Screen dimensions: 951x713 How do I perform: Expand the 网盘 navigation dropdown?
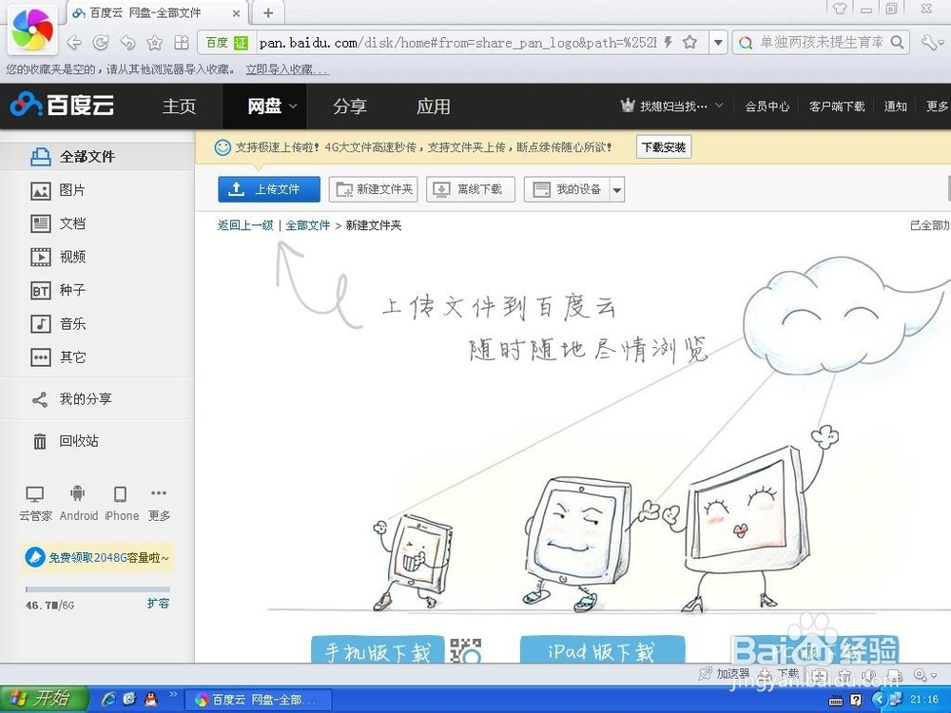click(293, 106)
